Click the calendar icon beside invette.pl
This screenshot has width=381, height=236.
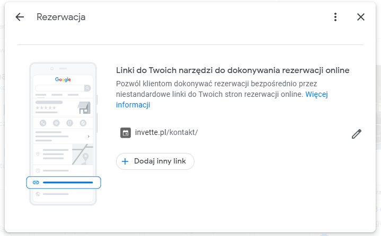(x=126, y=133)
